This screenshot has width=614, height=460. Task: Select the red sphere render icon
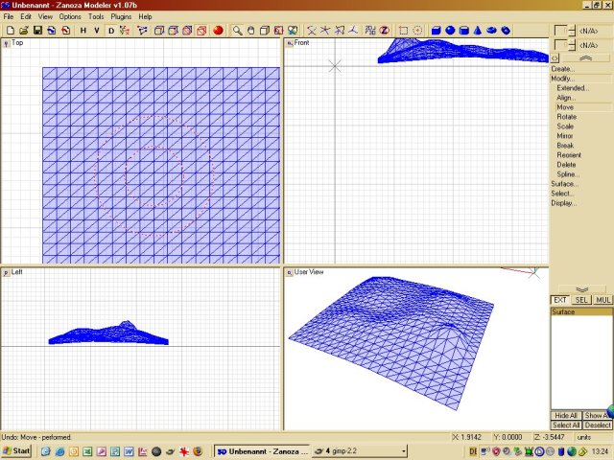coord(218,30)
